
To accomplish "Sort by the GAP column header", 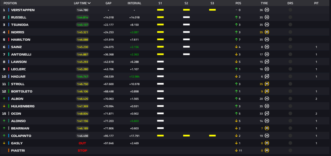I will (x=109, y=3).
